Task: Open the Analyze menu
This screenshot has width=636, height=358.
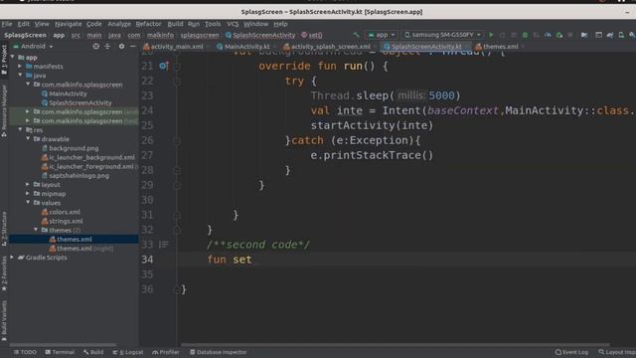Action: pyautogui.click(x=119, y=24)
